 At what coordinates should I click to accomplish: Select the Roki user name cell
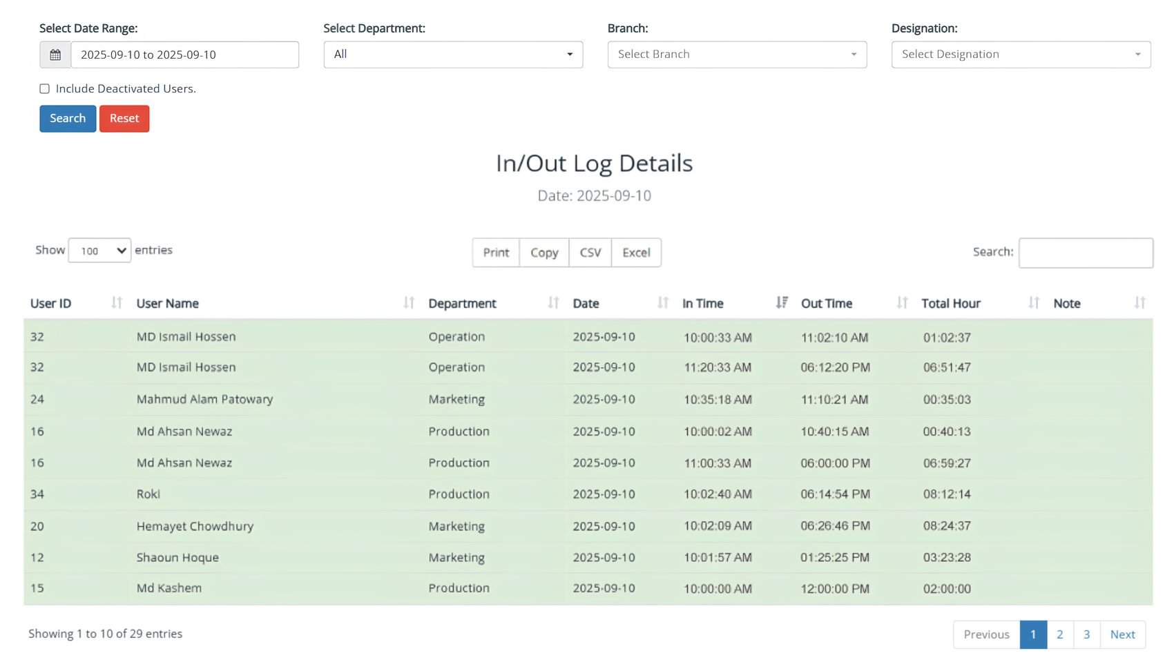(148, 494)
